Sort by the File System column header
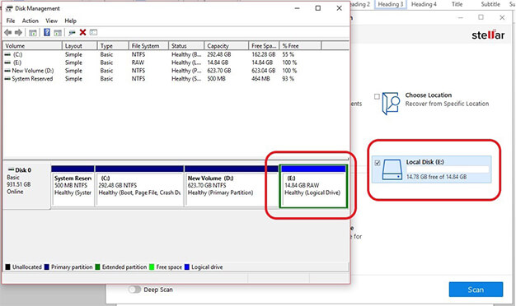The height and width of the screenshot is (306, 516). click(148, 46)
